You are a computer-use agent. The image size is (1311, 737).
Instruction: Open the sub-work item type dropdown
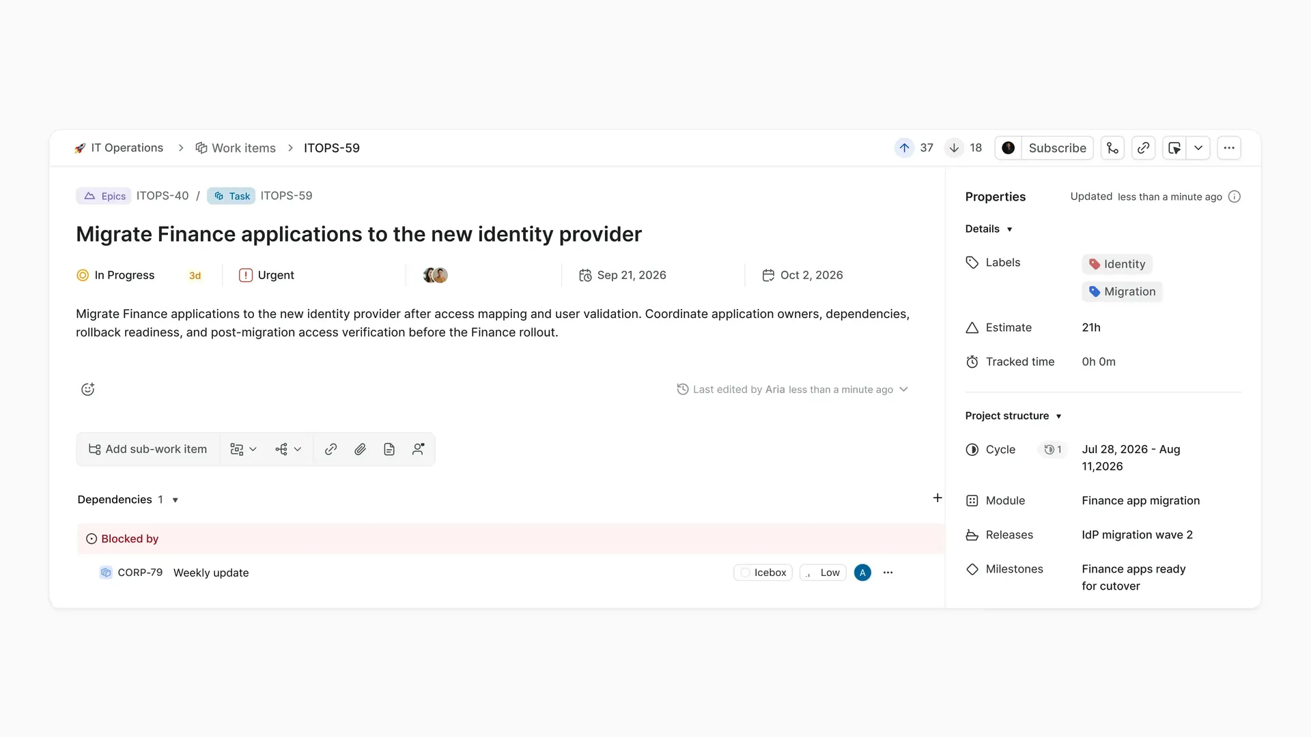pyautogui.click(x=243, y=449)
